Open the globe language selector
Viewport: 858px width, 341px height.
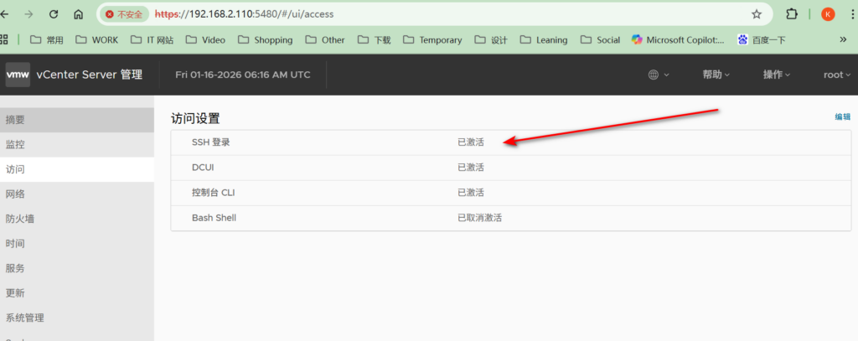click(659, 75)
